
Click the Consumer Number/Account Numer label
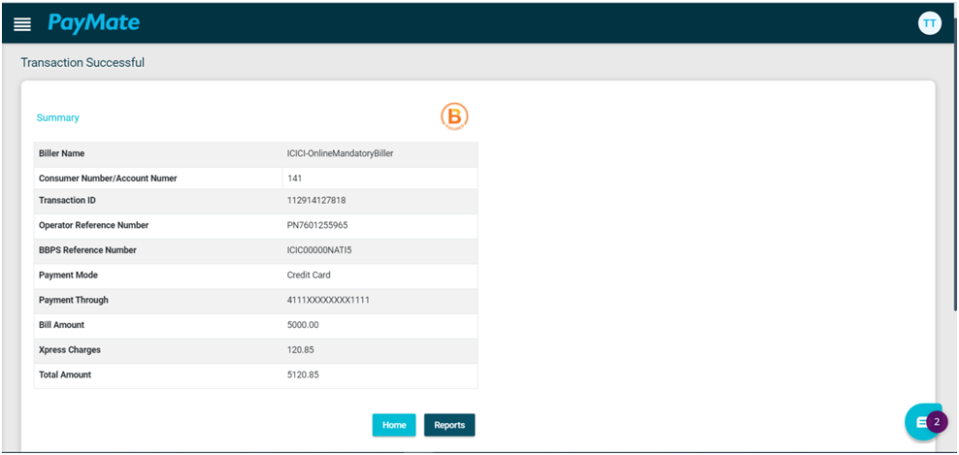click(x=108, y=179)
